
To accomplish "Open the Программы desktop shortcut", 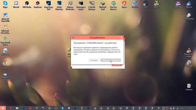I will point(189,16).
